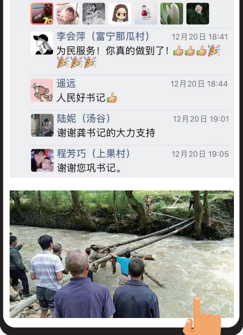
Task: Tap the black-and-white sitting woman avatar
Action: click(x=94, y=14)
